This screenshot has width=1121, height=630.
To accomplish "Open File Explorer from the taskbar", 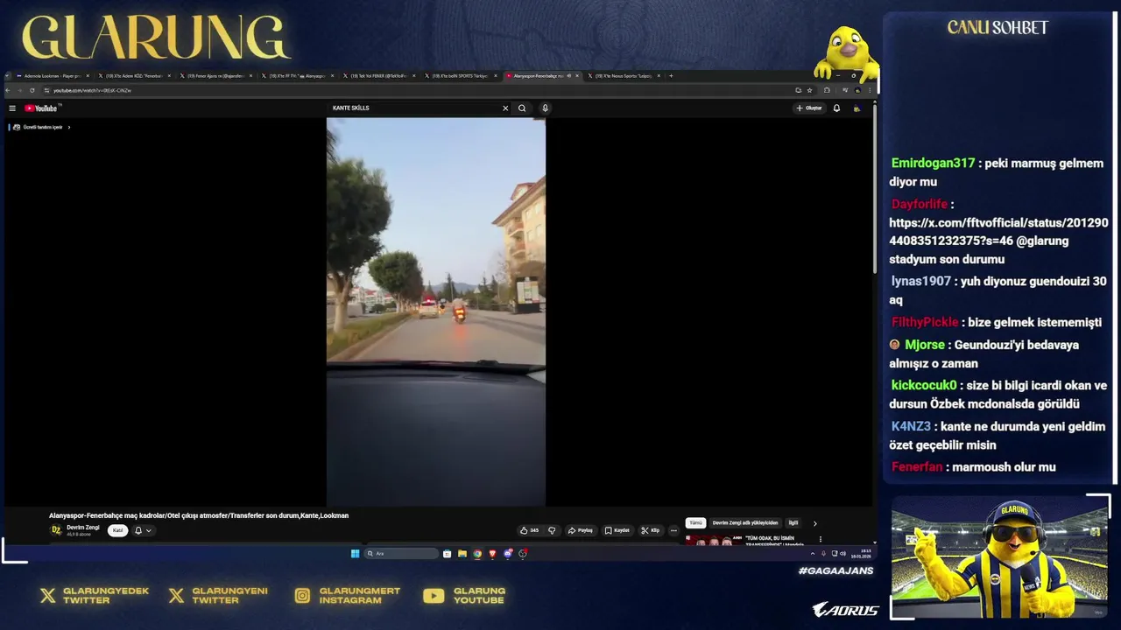I will [462, 554].
